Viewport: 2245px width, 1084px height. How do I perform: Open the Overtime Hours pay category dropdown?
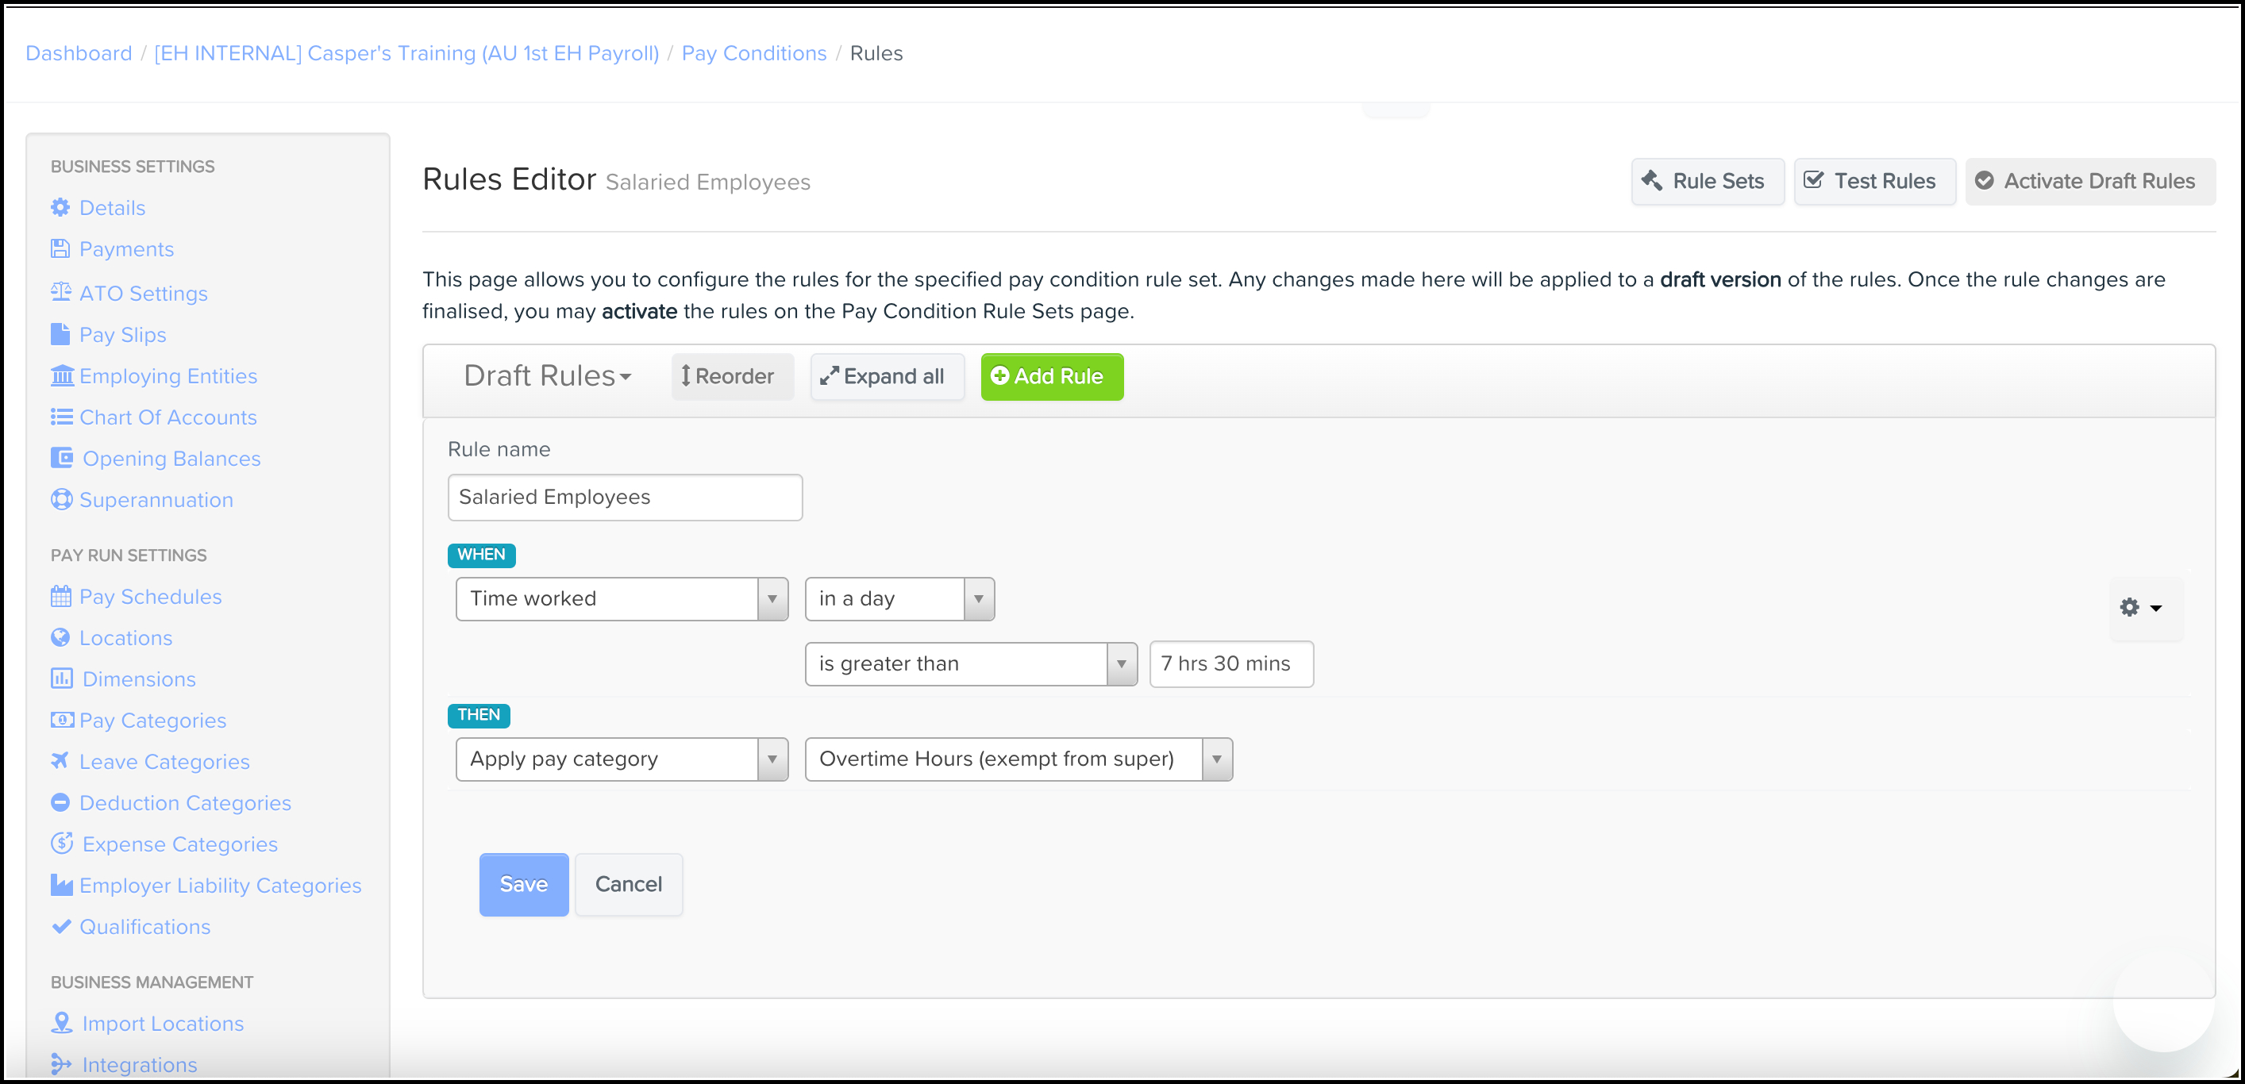pos(1018,759)
